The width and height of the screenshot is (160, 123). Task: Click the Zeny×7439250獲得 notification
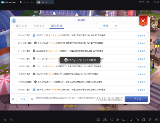click(80, 60)
